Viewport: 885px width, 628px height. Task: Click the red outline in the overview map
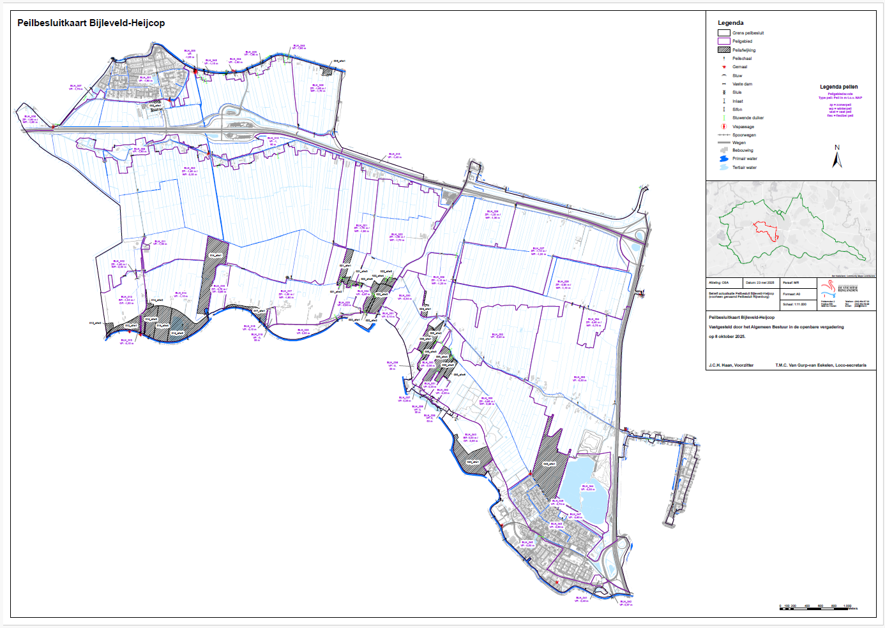(x=766, y=231)
